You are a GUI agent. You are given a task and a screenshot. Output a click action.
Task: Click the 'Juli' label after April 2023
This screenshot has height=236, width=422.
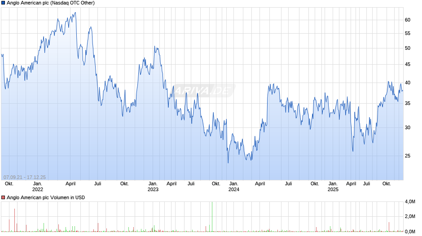coord(191,184)
